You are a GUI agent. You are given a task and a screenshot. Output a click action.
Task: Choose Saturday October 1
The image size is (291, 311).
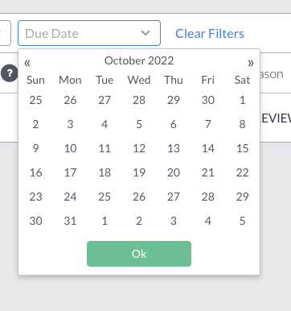point(243,100)
